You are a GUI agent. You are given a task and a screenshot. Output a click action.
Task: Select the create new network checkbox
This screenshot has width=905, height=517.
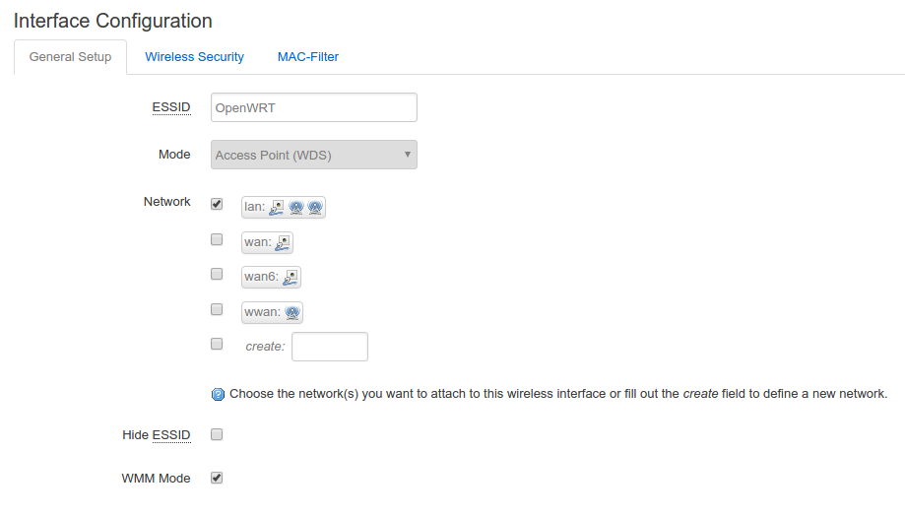point(217,344)
